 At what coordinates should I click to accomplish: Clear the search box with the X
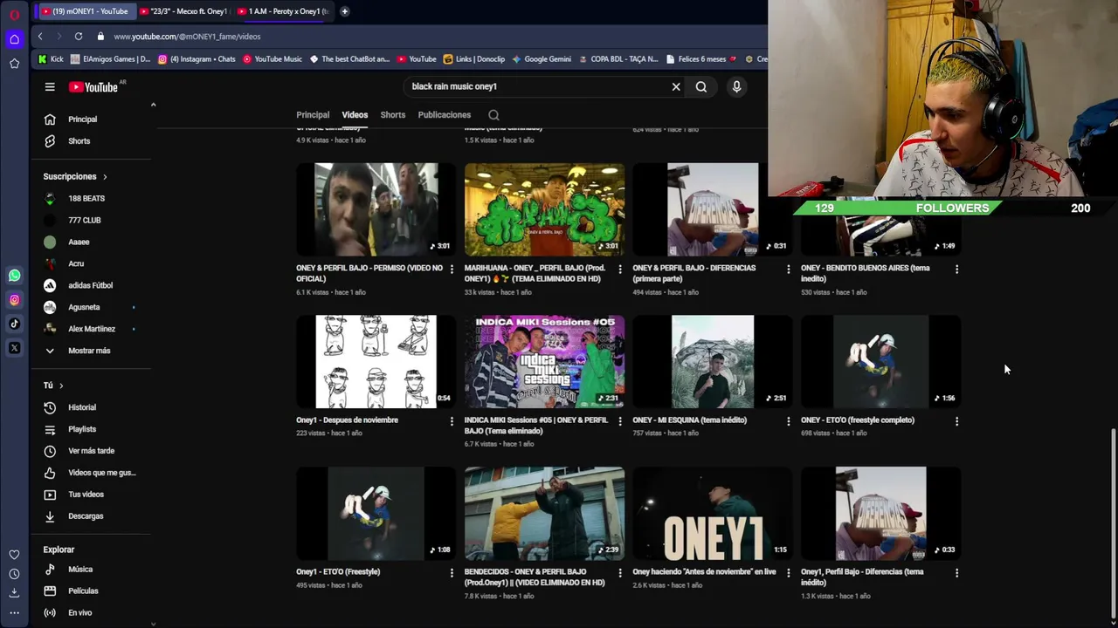[676, 86]
